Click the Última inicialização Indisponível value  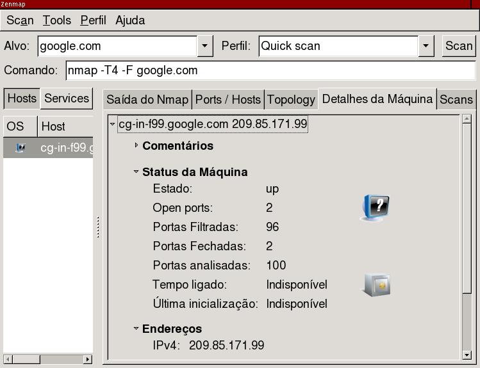point(297,304)
